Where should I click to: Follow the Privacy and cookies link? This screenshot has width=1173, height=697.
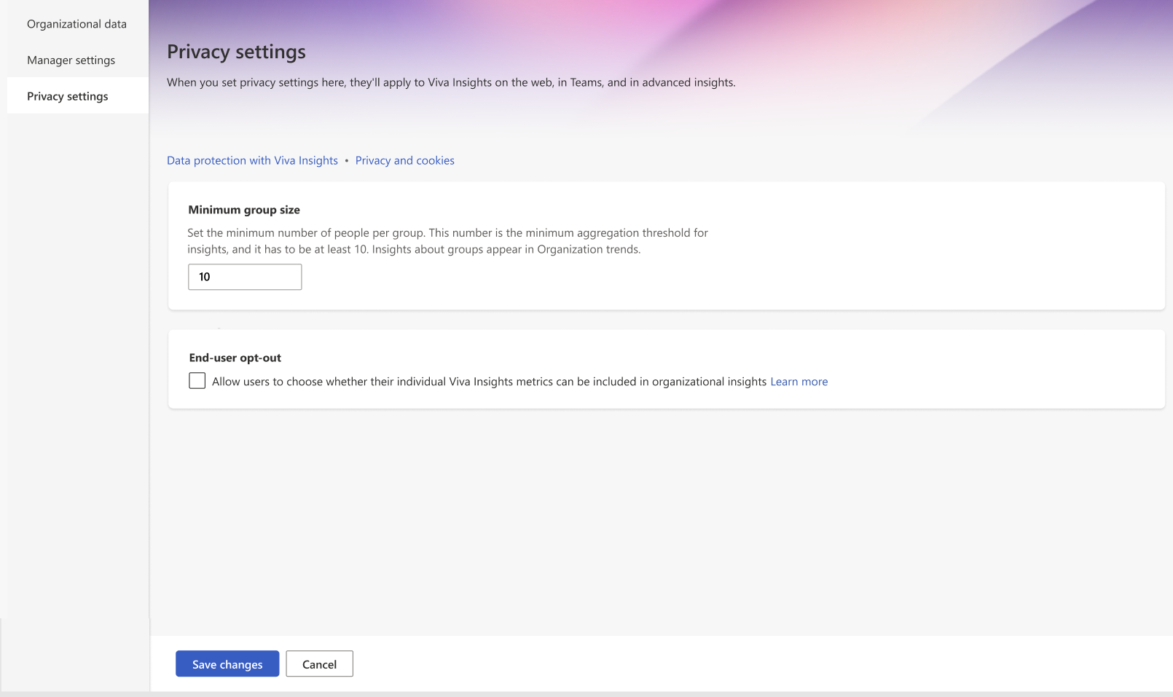[x=404, y=160]
